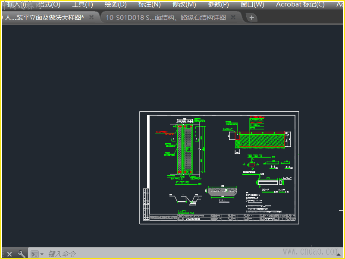
Task: Open the 格式(O) menu
Action: [x=49, y=4]
